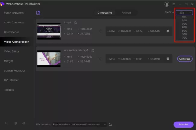Image resolution: width=196 pixels, height=130 pixels.
Task: Open Video Converter in sidebar
Action: 14,13
